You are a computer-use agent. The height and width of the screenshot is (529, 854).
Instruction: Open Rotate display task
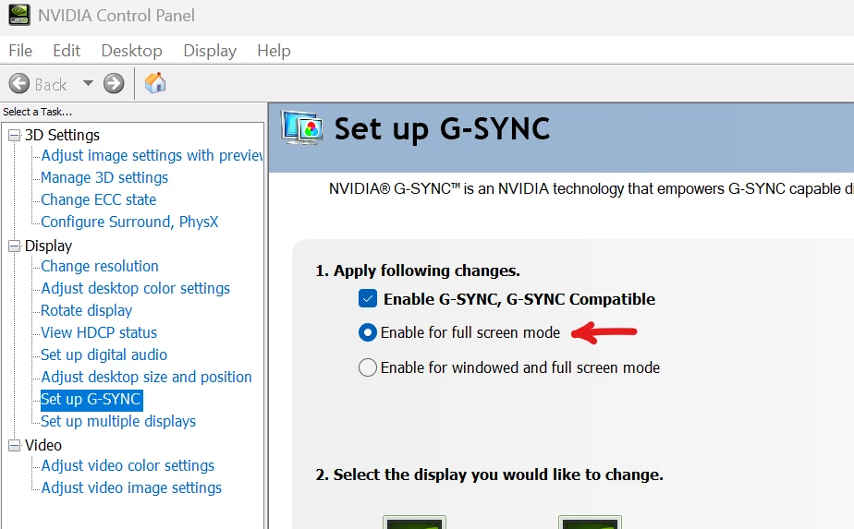87,311
